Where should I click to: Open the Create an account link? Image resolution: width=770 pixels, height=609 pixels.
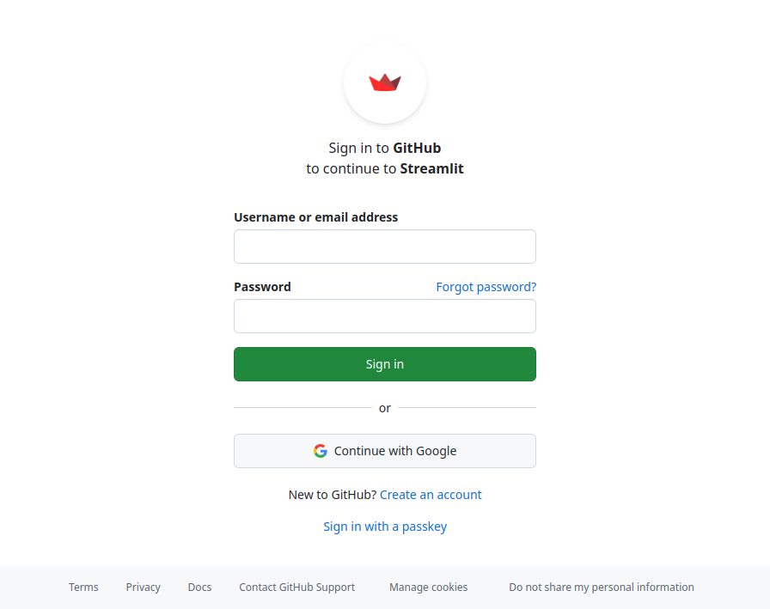(x=431, y=495)
